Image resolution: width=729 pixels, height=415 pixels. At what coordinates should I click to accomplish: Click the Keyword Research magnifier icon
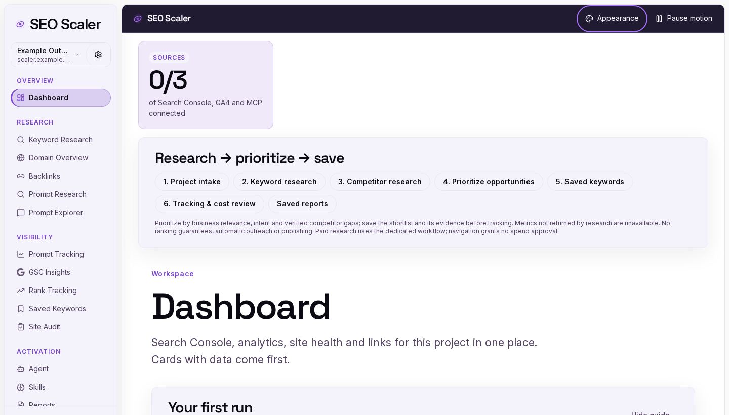[21, 140]
